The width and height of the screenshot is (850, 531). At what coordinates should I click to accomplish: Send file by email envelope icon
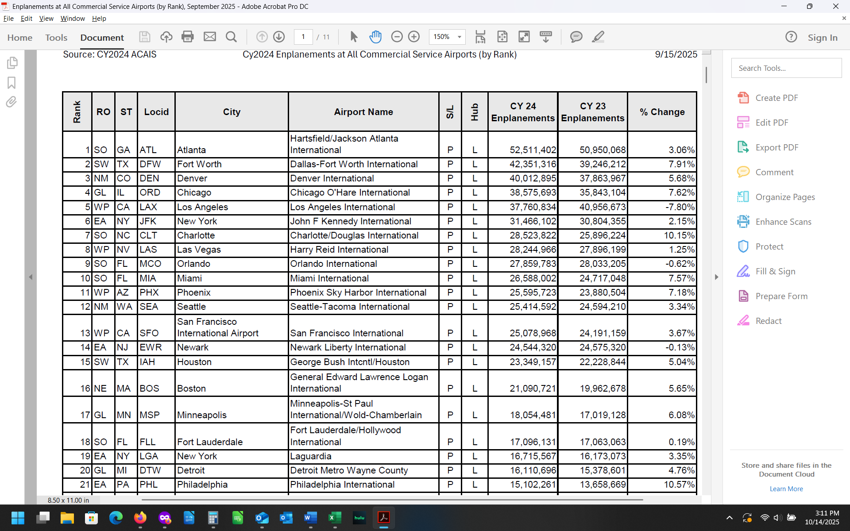[210, 37]
